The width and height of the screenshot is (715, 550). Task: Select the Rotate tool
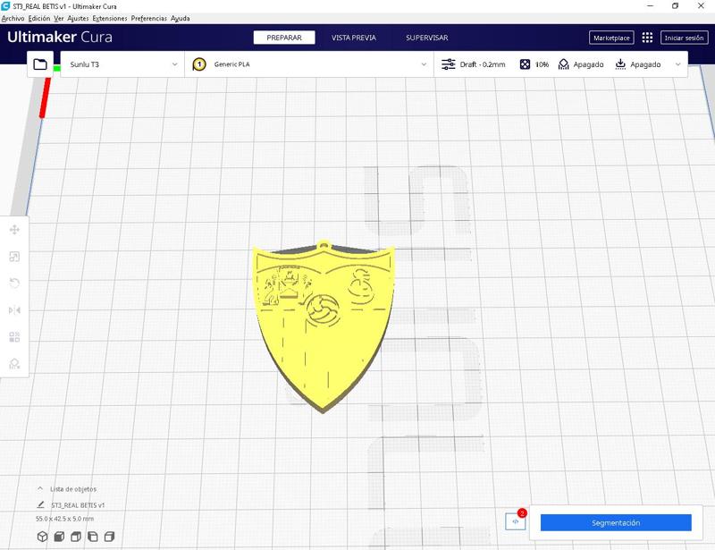[14, 283]
